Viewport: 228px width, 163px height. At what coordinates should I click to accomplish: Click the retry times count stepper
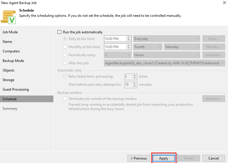(x=134, y=77)
